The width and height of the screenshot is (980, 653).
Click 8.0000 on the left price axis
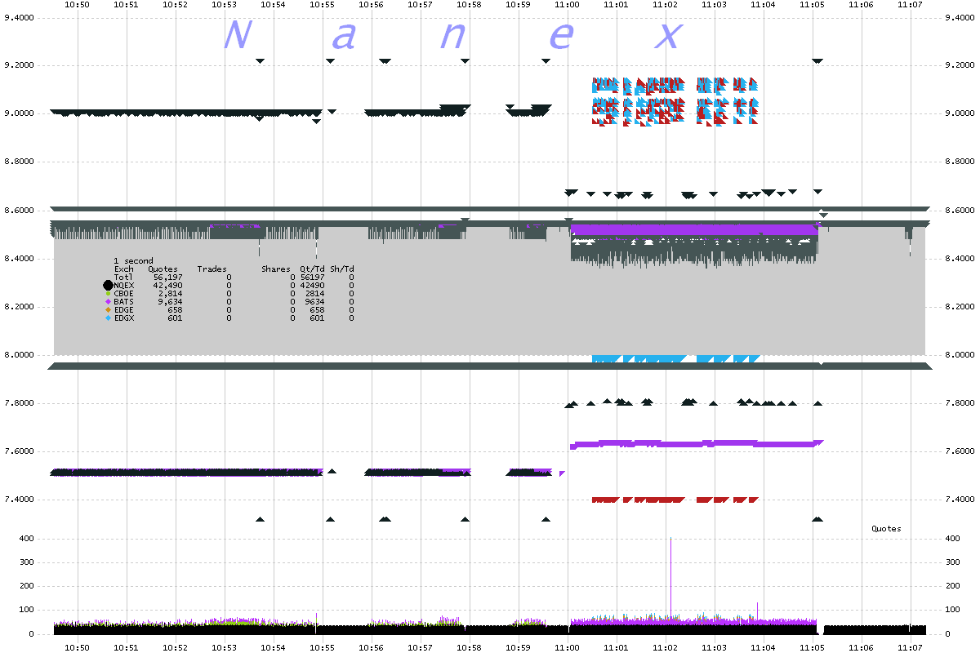pyautogui.click(x=19, y=355)
